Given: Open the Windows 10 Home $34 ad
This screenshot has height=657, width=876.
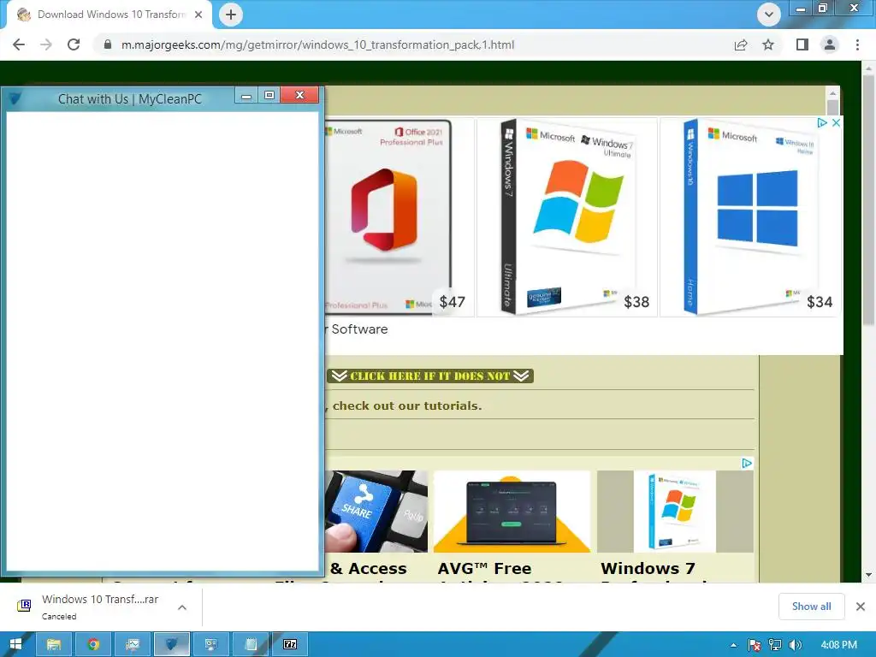Looking at the screenshot, I should click(749, 216).
